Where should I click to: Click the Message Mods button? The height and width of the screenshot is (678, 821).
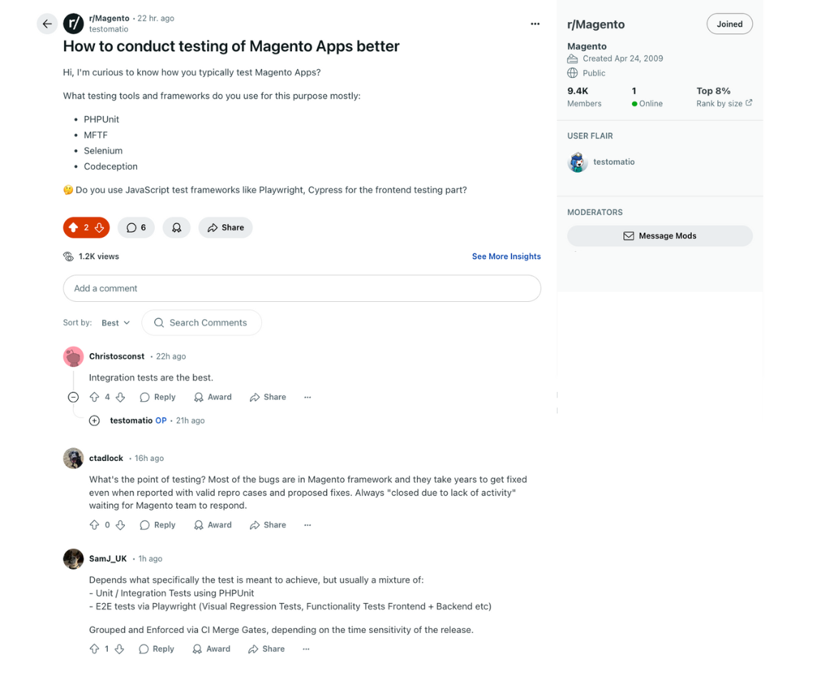pyautogui.click(x=659, y=236)
